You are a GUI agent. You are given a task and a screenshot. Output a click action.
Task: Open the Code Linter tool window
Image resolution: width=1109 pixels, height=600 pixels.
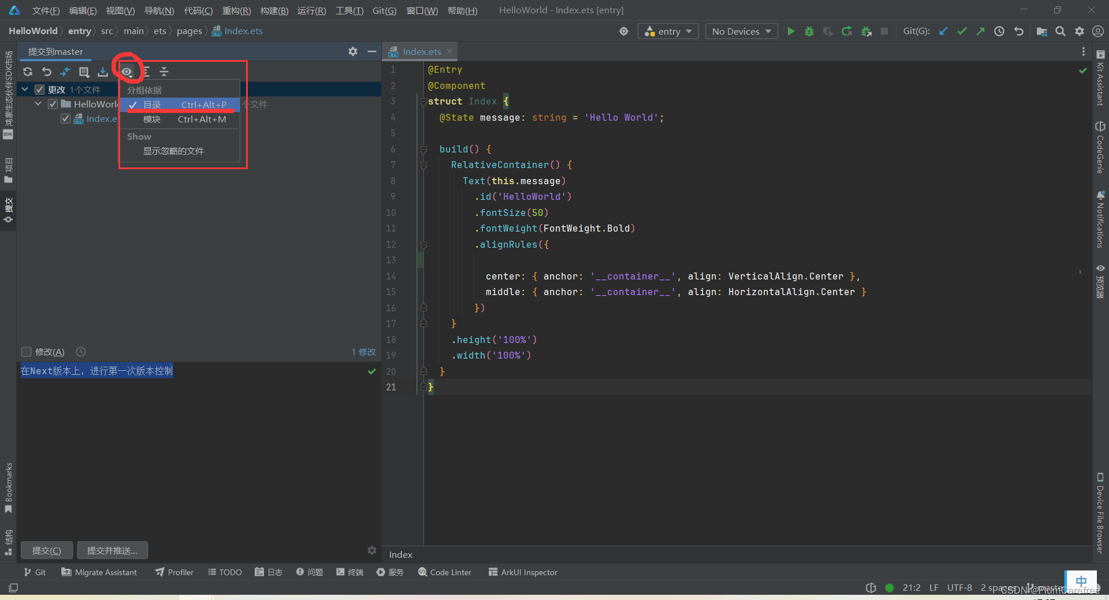tap(445, 572)
